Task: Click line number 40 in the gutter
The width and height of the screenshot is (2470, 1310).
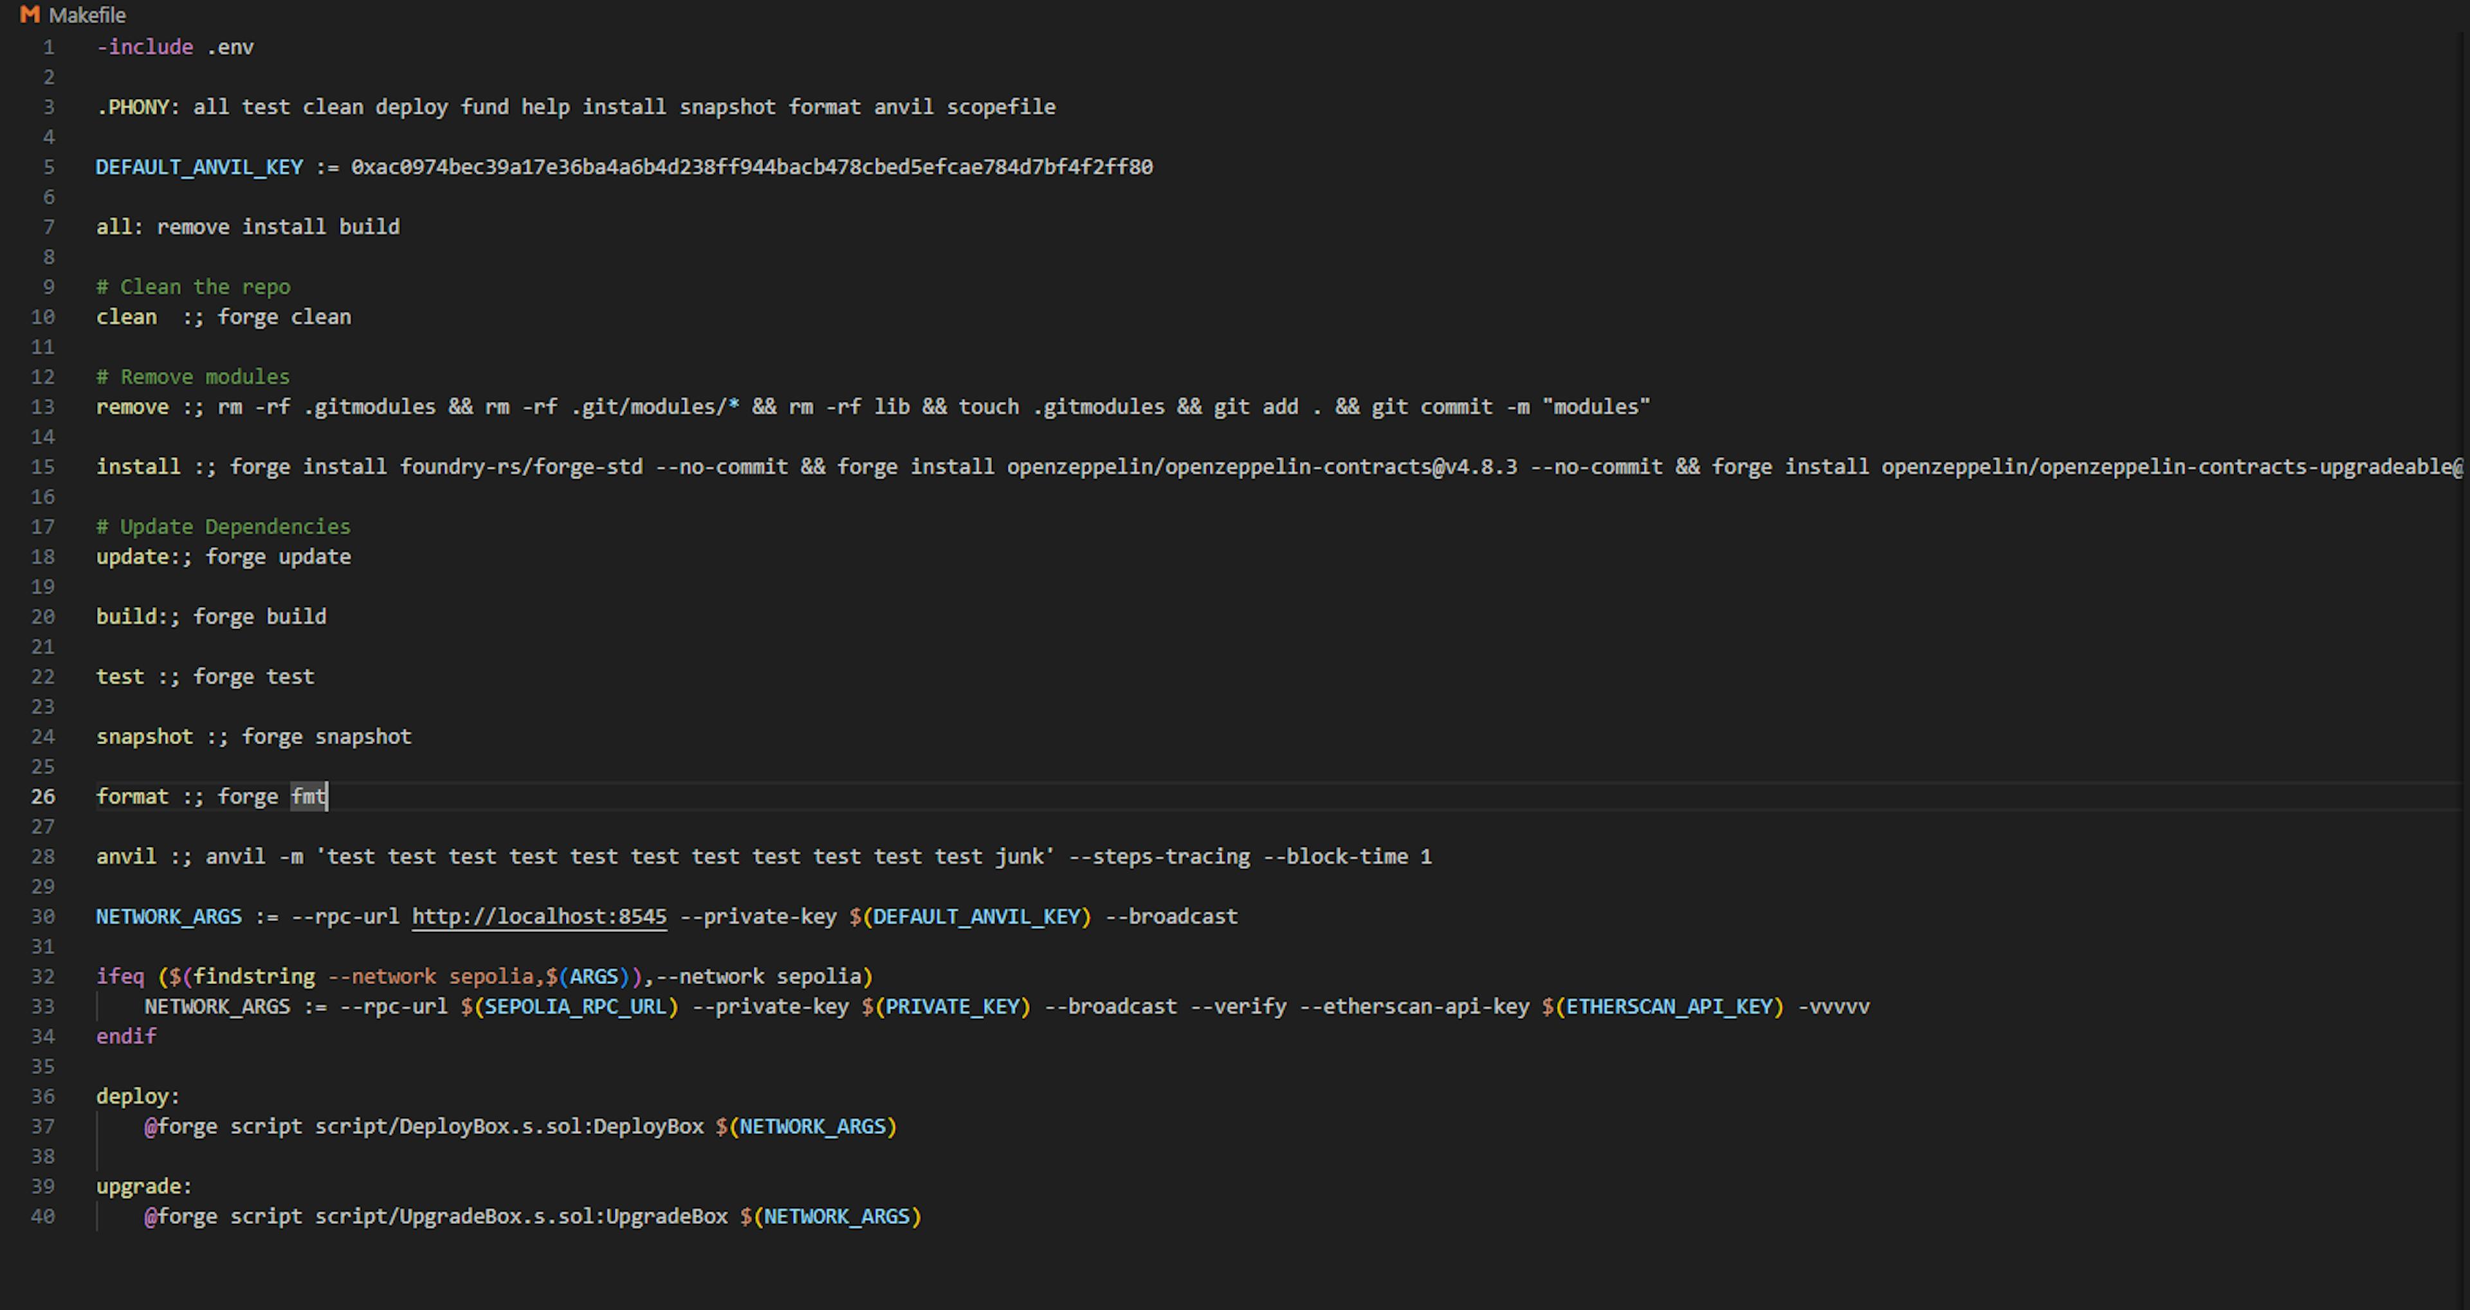Action: click(43, 1217)
